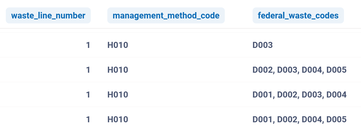Click D001 in the D001, D002, D003, D004 cell
The image size is (361, 130).
[262, 95]
